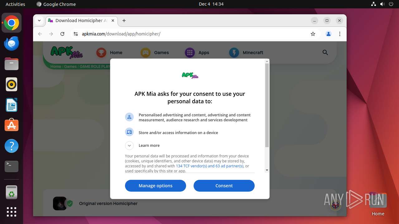Go back to the previous page
This screenshot has height=224, width=399.
point(40,34)
